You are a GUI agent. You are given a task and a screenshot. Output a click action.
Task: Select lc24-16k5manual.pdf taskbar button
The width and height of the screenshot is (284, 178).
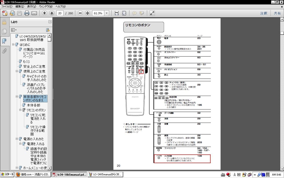[69, 175]
